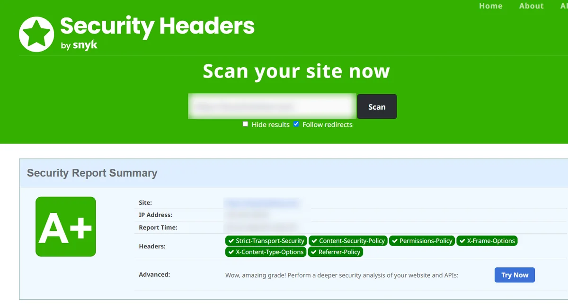Open the About menu item
This screenshot has width=568, height=307.
click(x=532, y=6)
